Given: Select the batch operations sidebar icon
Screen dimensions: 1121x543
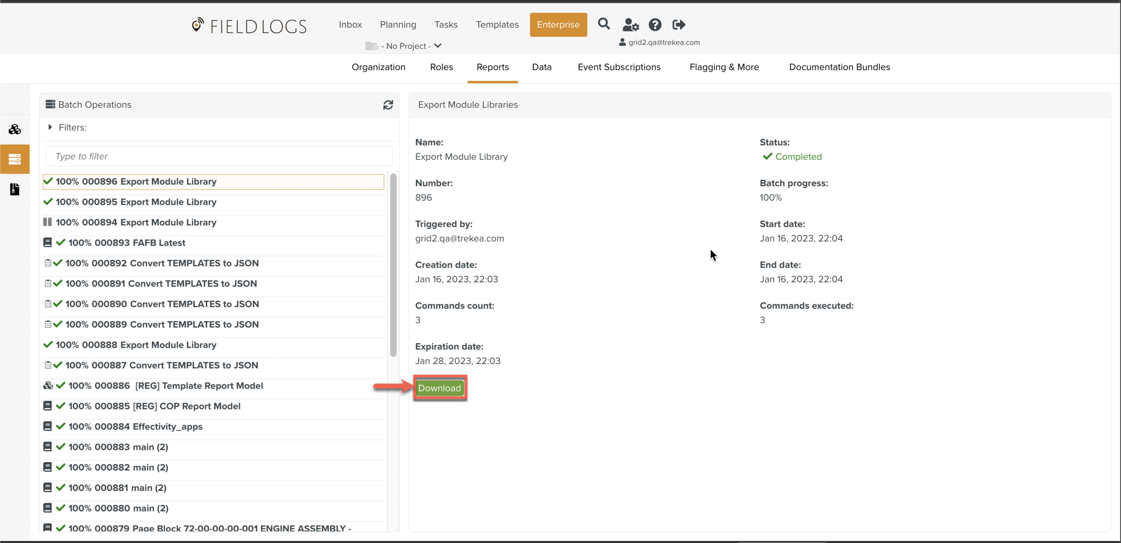Looking at the screenshot, I should point(15,159).
